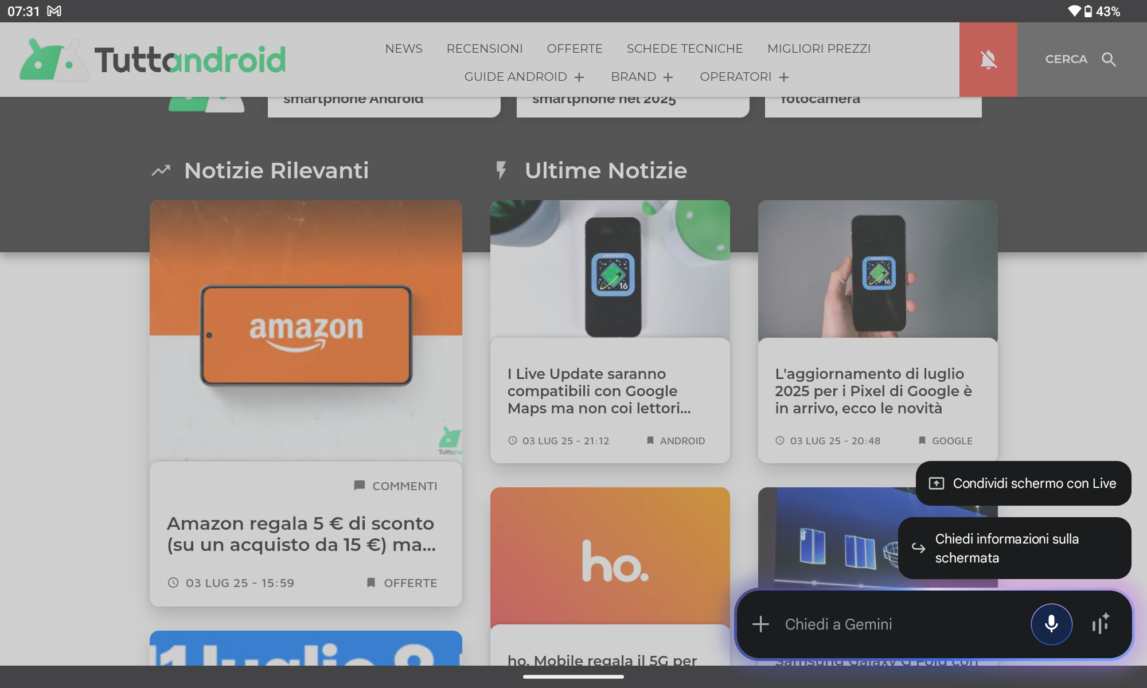
Task: Open the Pixel July update article image
Action: click(878, 269)
